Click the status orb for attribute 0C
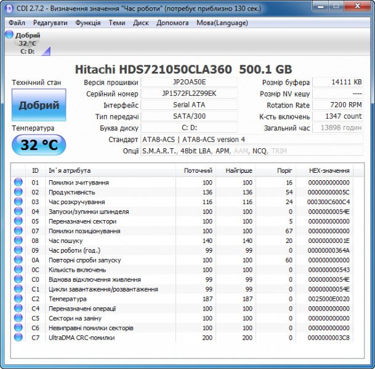Image resolution: width=375 pixels, height=369 pixels. (x=18, y=269)
